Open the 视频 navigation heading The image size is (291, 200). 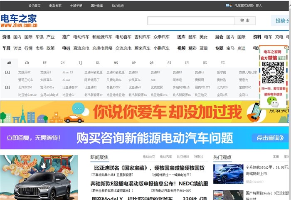pyautogui.click(x=181, y=48)
